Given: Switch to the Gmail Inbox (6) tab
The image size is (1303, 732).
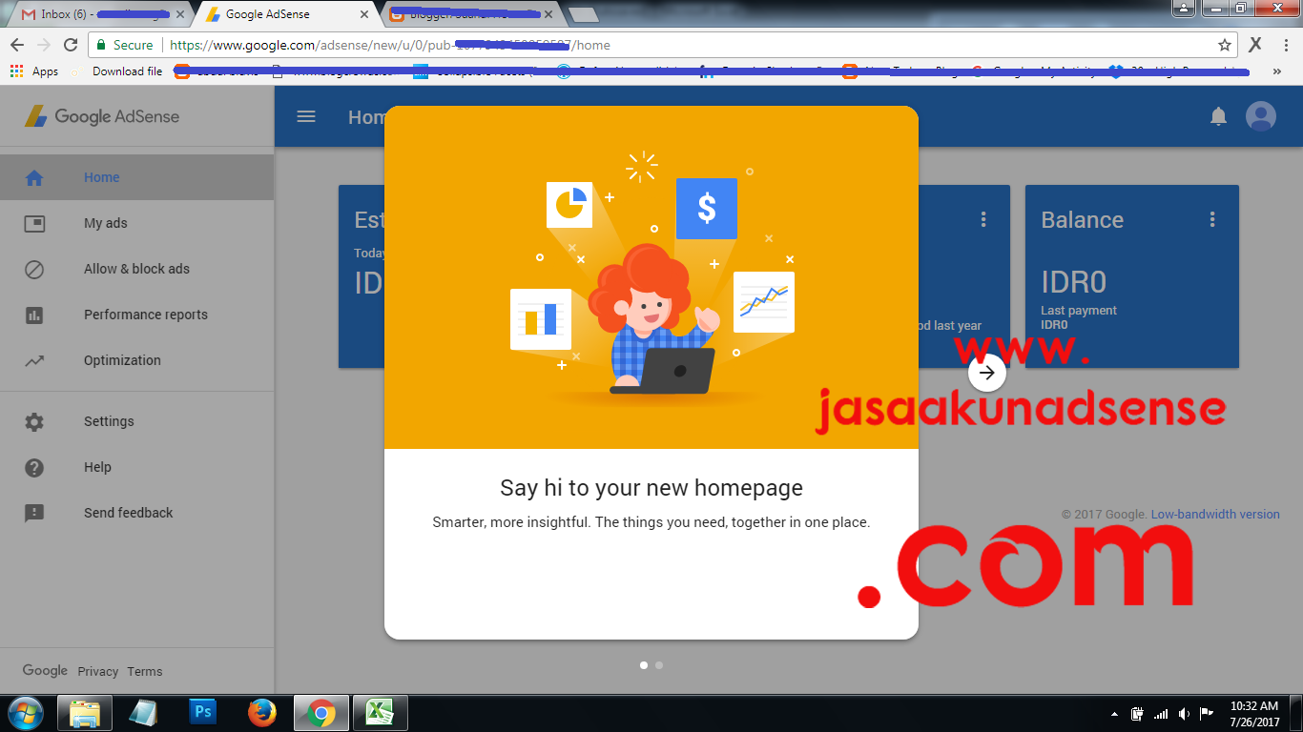Looking at the screenshot, I should point(100,15).
